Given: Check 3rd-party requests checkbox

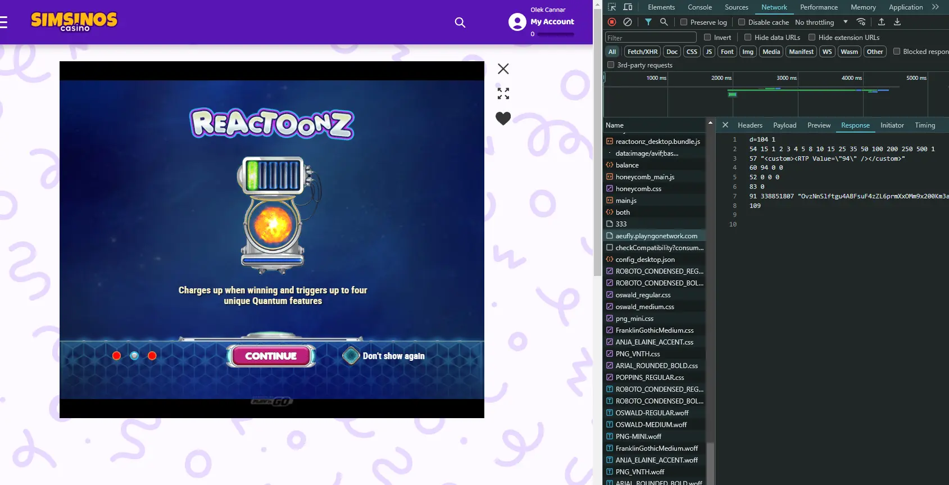Looking at the screenshot, I should (611, 65).
